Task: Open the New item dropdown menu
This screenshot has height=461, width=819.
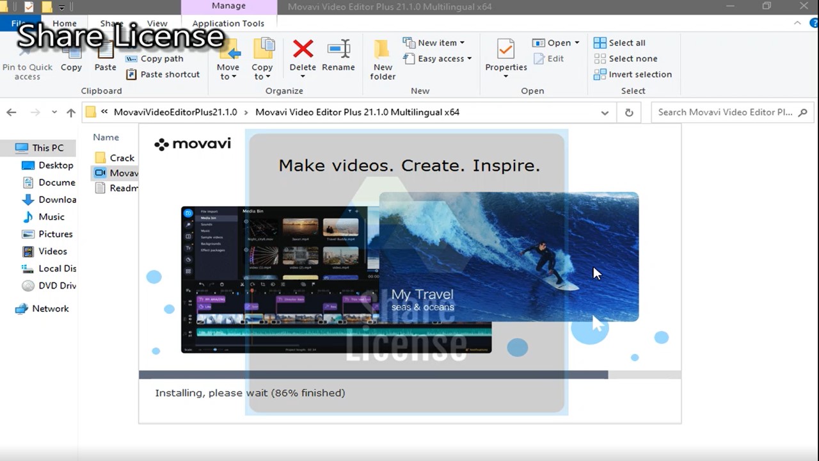Action: coord(436,42)
